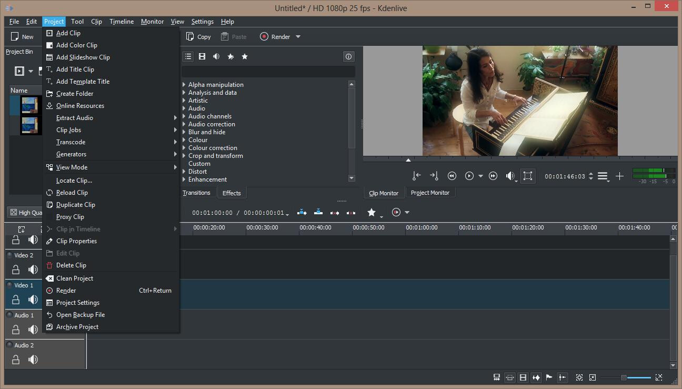The width and height of the screenshot is (682, 389).
Task: Expand the Blur and hide category
Action: (x=184, y=132)
